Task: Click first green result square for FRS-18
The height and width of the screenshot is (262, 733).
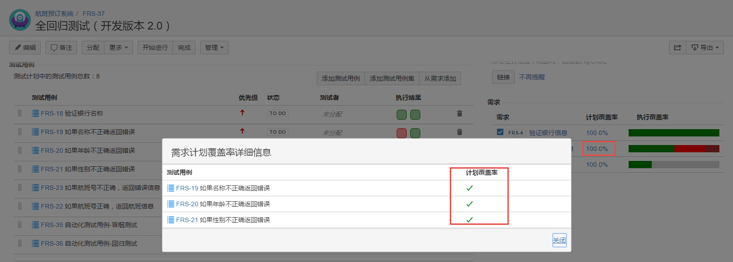Action: coord(402,115)
